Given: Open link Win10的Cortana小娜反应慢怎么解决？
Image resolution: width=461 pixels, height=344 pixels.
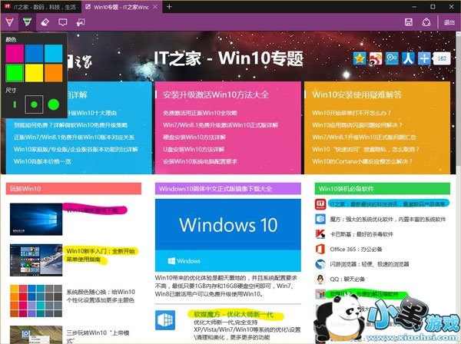Looking at the screenshot, I should pyautogui.click(x=362, y=161).
